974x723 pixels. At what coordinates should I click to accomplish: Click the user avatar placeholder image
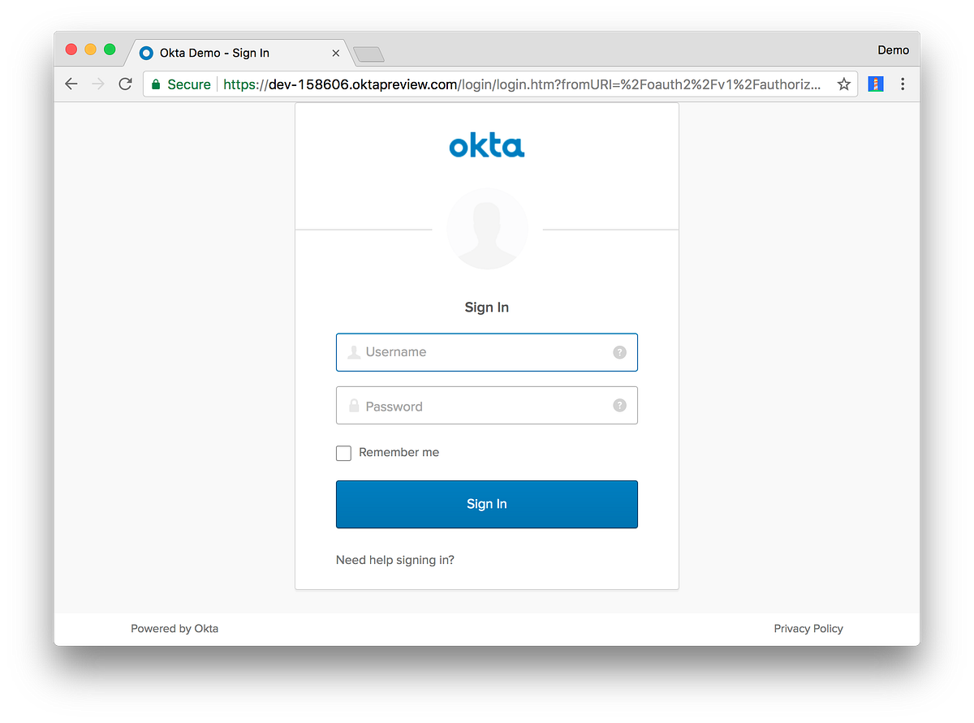(487, 229)
